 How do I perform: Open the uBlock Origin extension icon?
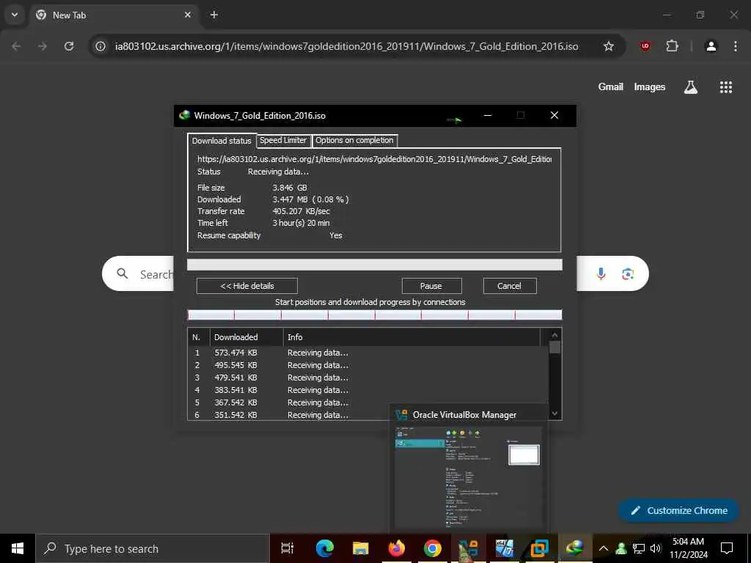pyautogui.click(x=645, y=46)
